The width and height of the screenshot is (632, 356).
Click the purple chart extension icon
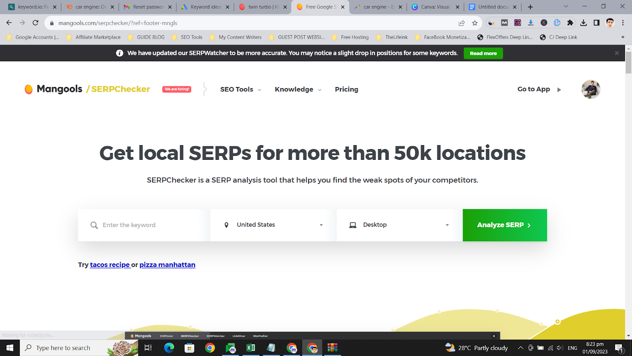[x=517, y=23]
